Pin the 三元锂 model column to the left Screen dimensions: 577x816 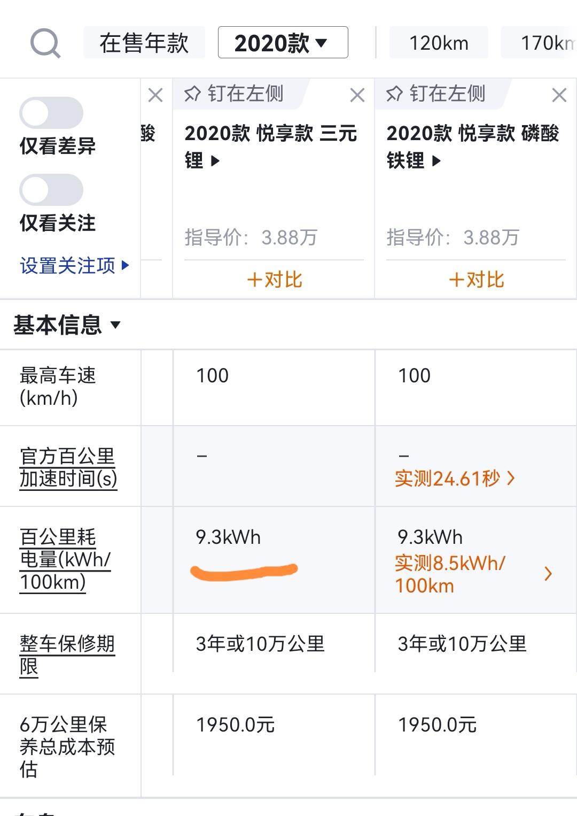pyautogui.click(x=234, y=94)
